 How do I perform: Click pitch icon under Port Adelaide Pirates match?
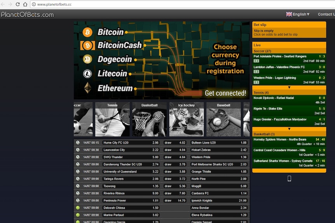point(256,61)
